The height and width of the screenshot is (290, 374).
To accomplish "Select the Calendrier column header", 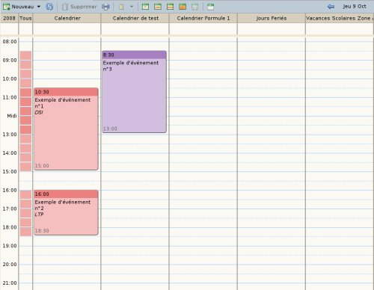I will (x=67, y=18).
